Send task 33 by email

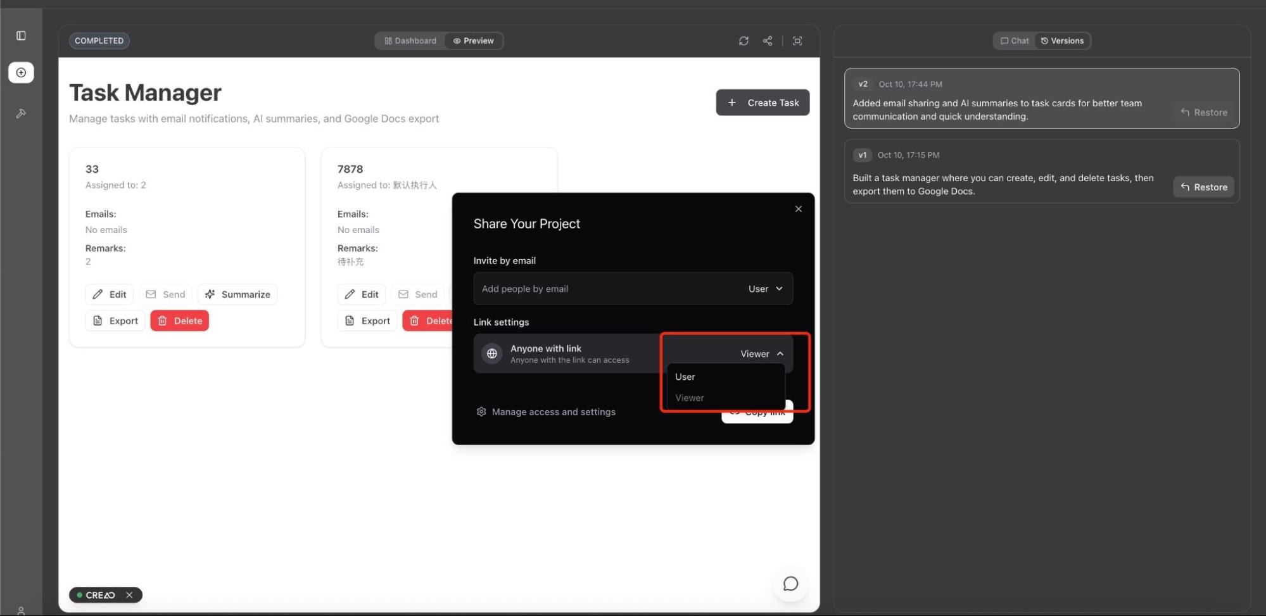(165, 294)
